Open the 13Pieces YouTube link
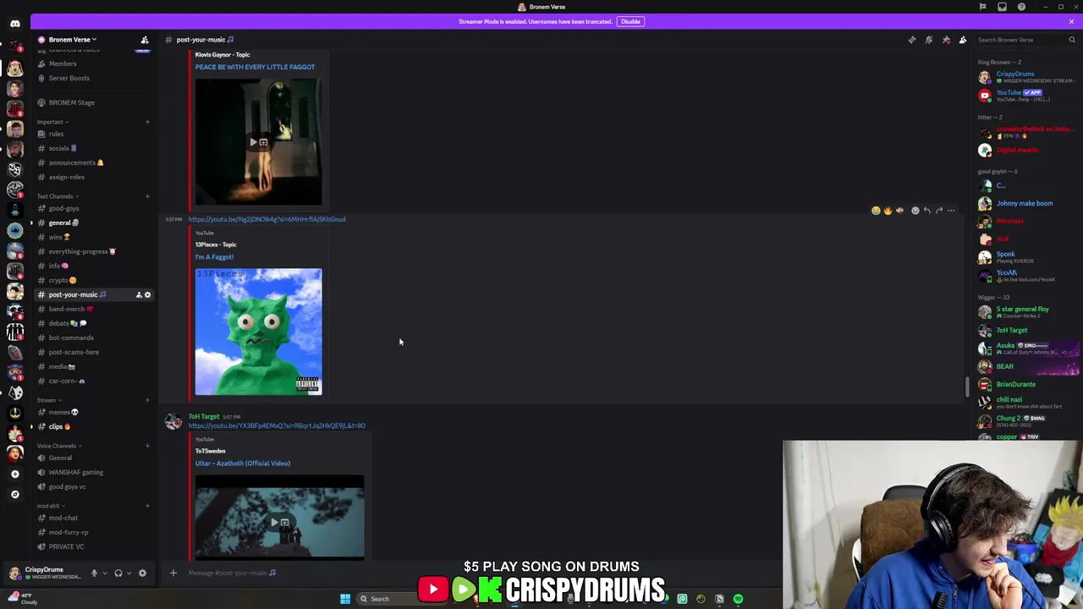The height and width of the screenshot is (609, 1083). pos(267,219)
